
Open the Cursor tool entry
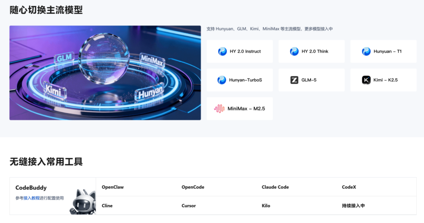pos(188,206)
